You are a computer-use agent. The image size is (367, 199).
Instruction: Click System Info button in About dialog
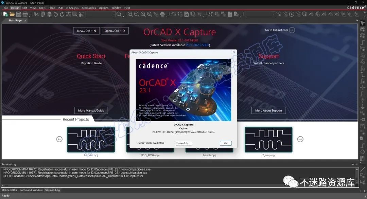tap(184, 143)
